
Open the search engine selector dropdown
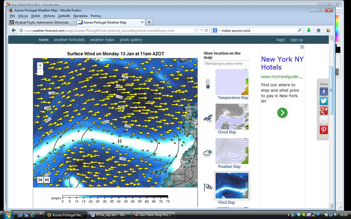216,30
